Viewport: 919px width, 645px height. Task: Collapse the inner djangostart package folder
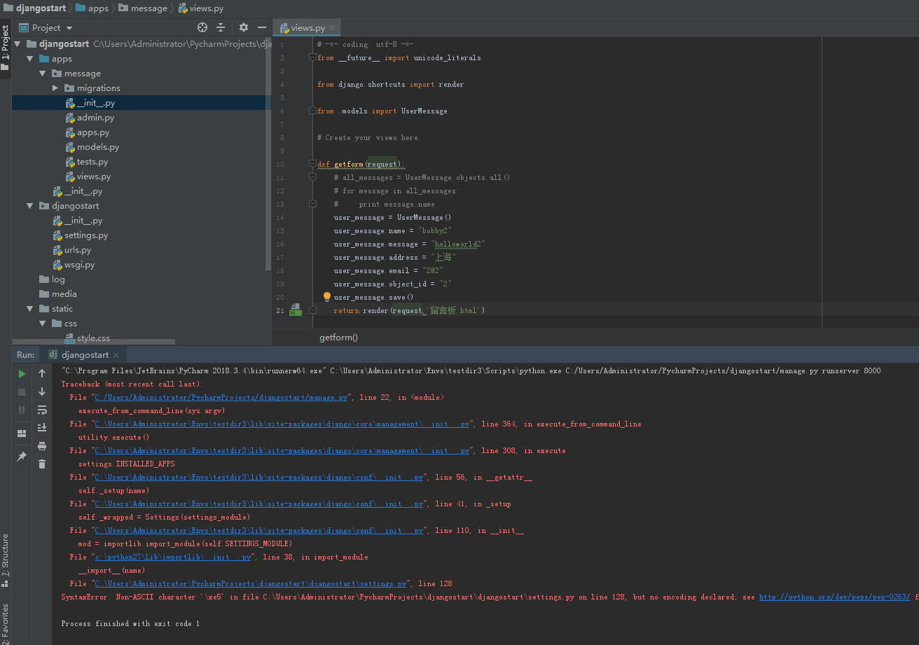coord(30,206)
